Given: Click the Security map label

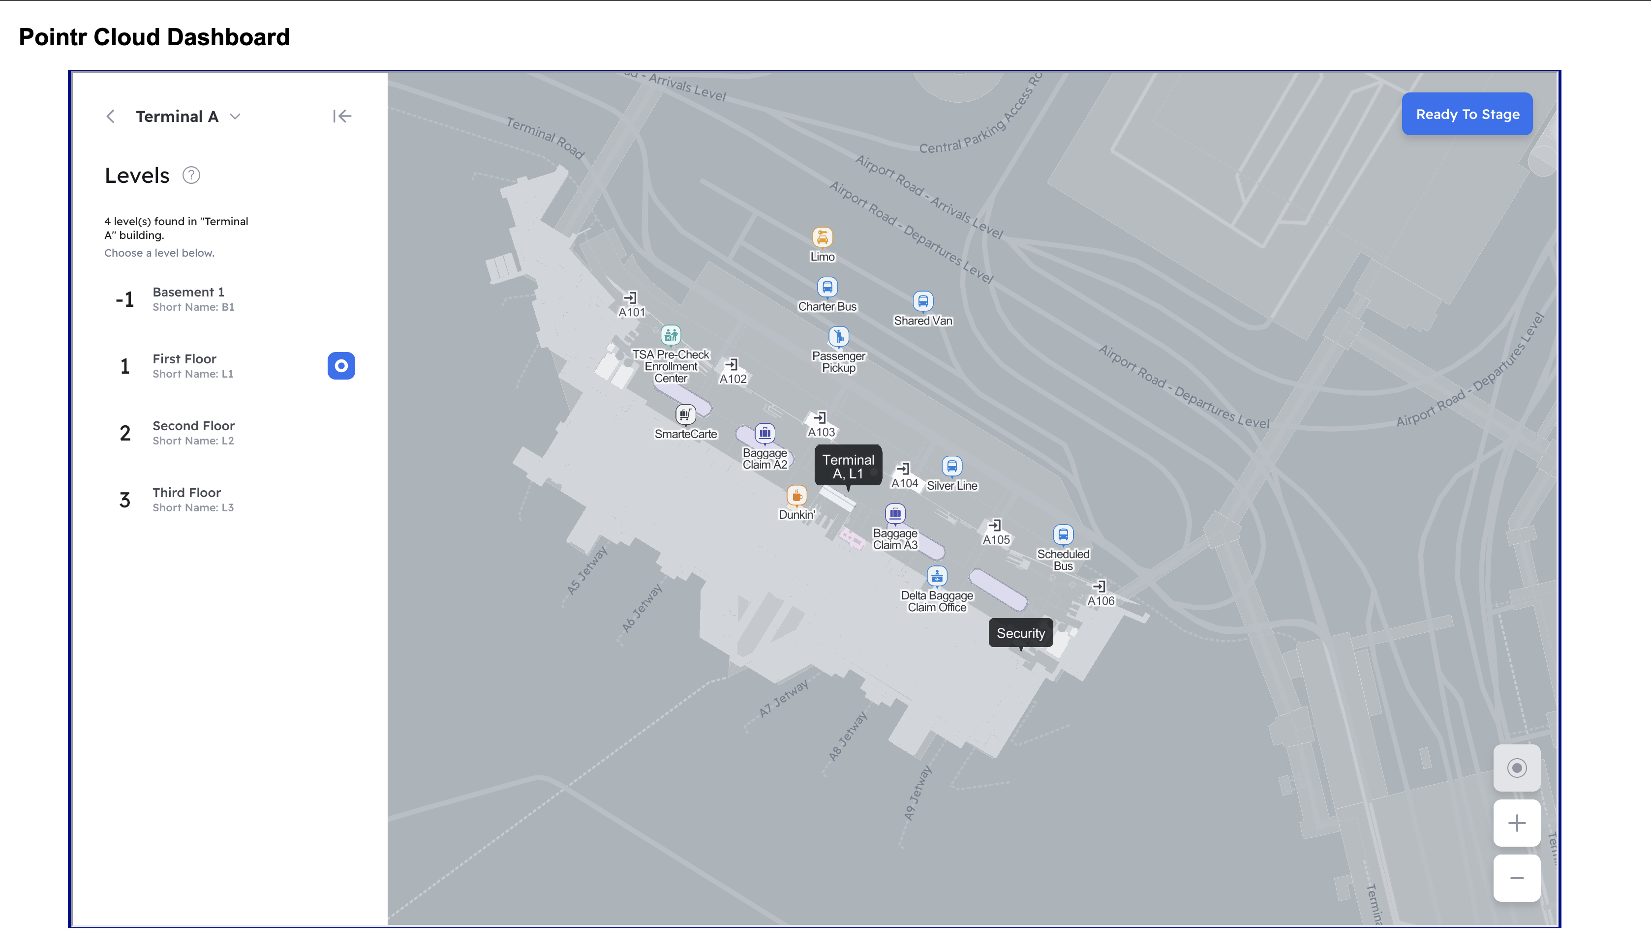Looking at the screenshot, I should click(1019, 632).
